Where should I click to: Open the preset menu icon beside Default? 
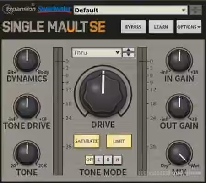click(195, 10)
